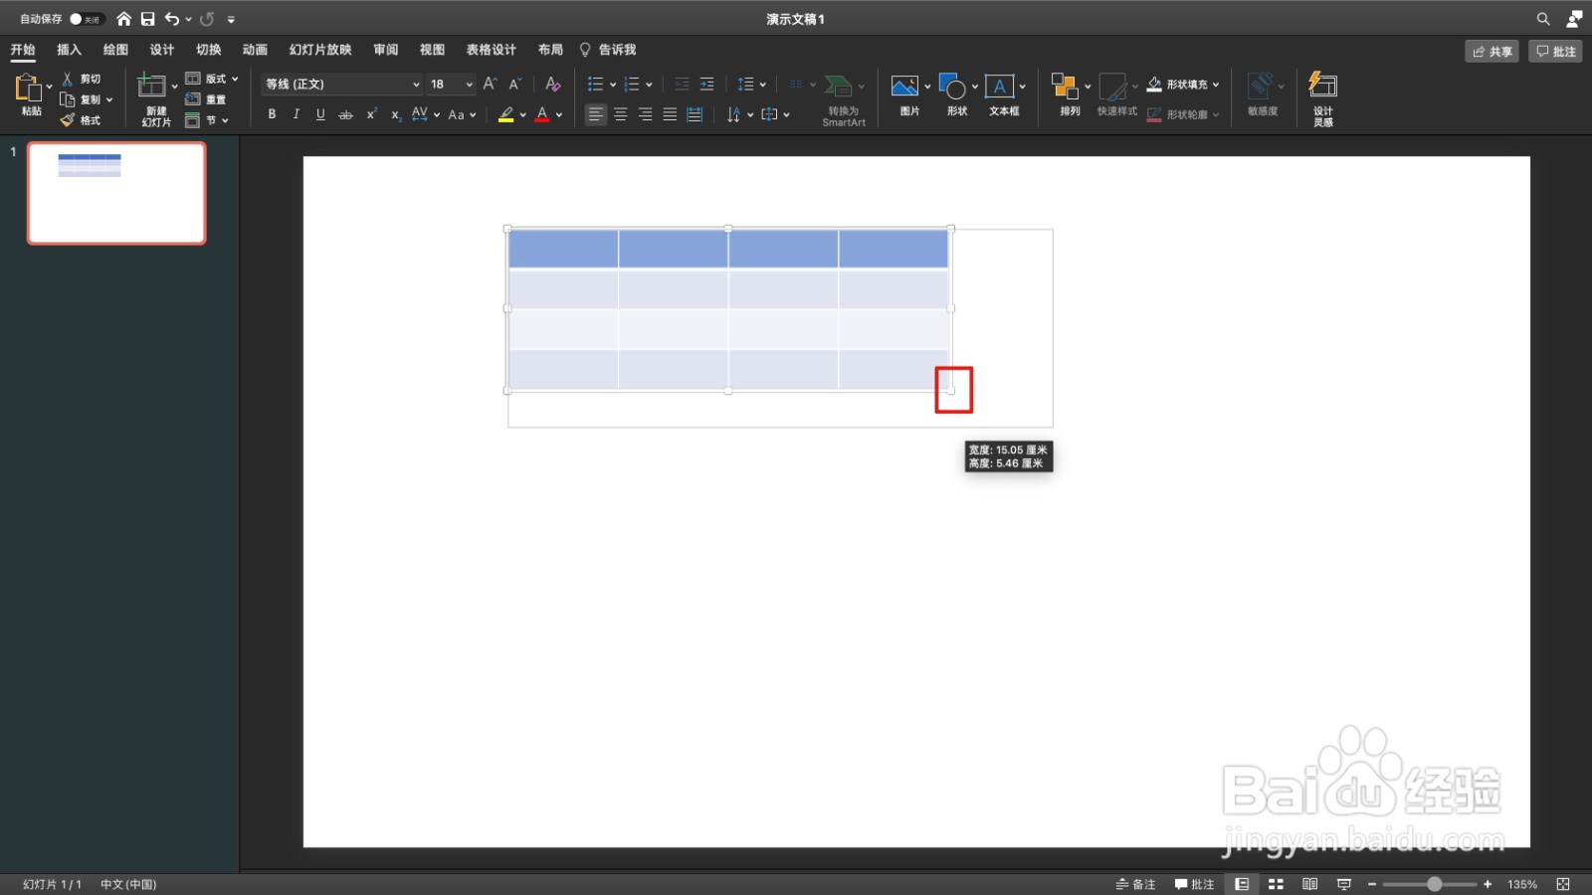Justify the text
This screenshot has width=1592, height=895.
(670, 114)
